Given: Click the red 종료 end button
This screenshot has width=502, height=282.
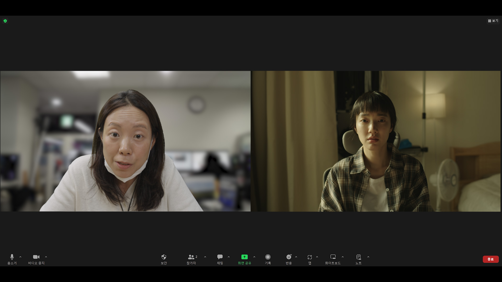Looking at the screenshot, I should [490, 259].
